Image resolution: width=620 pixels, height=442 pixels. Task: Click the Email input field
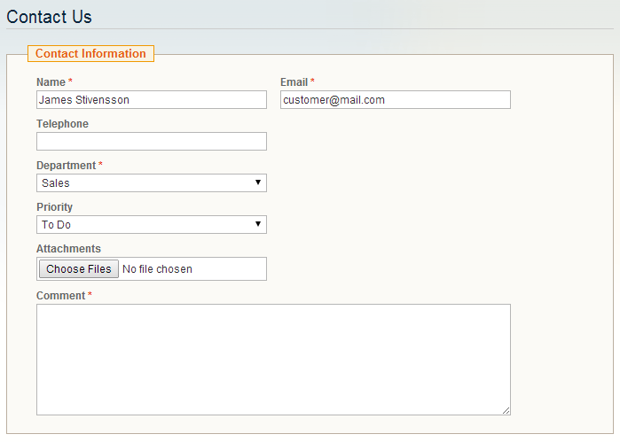pos(396,100)
